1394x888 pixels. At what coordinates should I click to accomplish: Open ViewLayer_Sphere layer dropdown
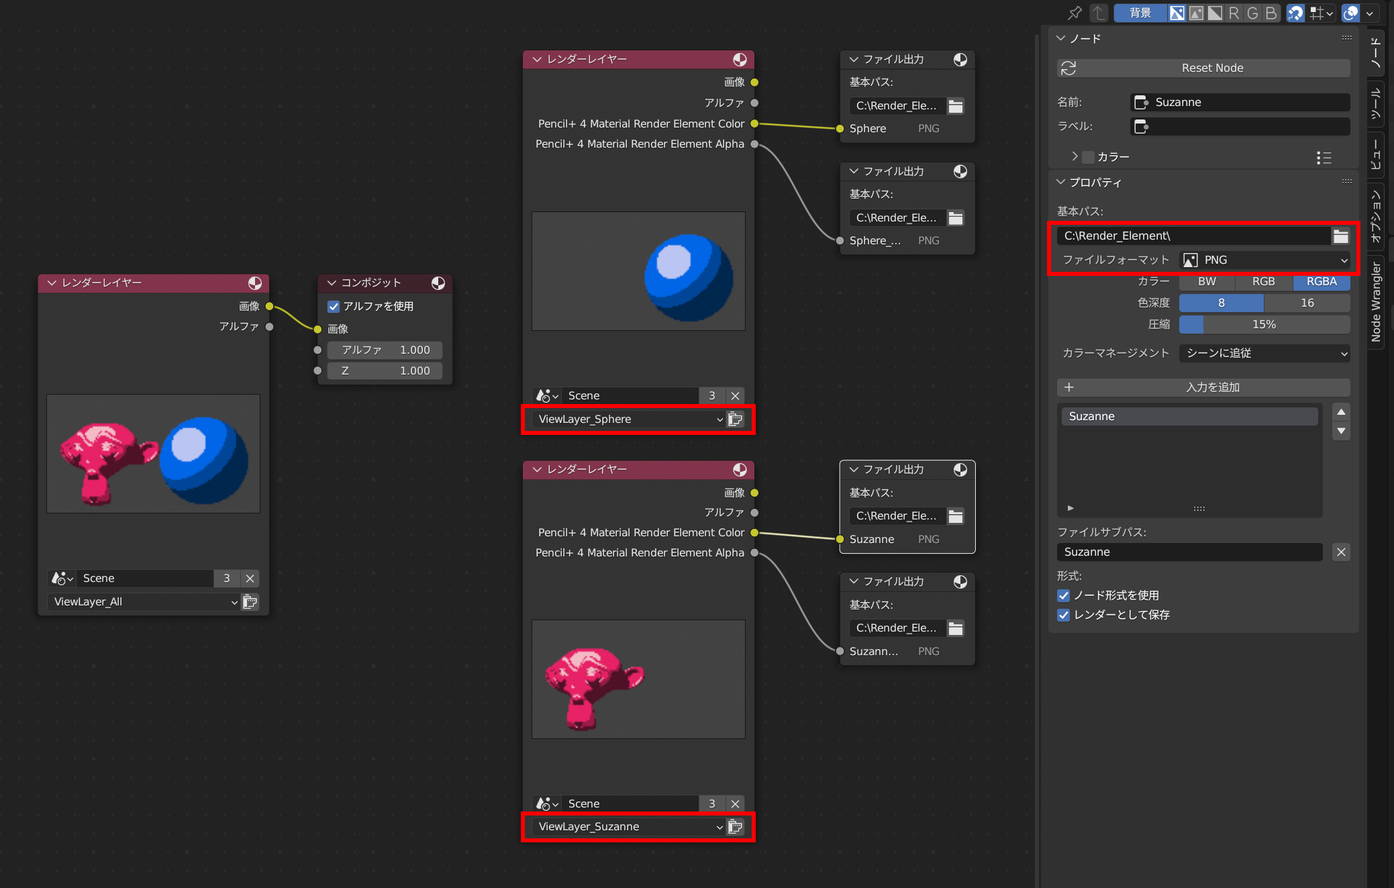(630, 419)
